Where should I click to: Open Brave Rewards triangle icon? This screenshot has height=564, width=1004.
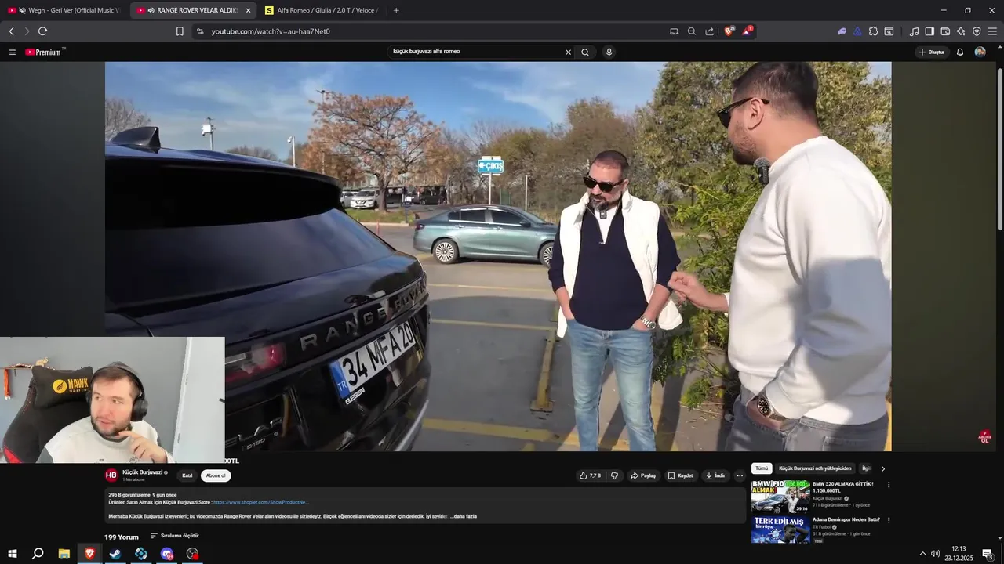coord(747,31)
